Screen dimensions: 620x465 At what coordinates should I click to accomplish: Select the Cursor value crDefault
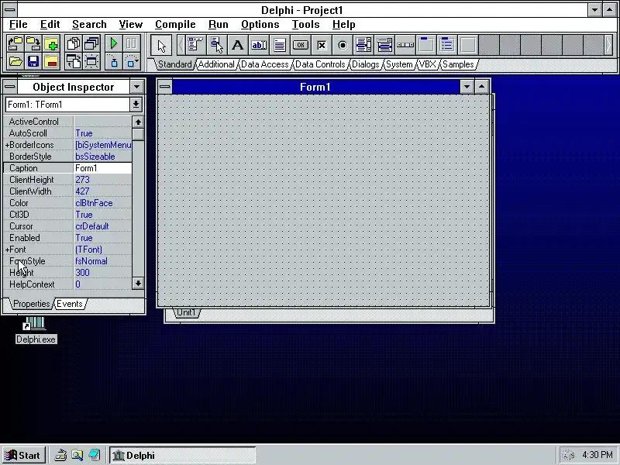(103, 226)
